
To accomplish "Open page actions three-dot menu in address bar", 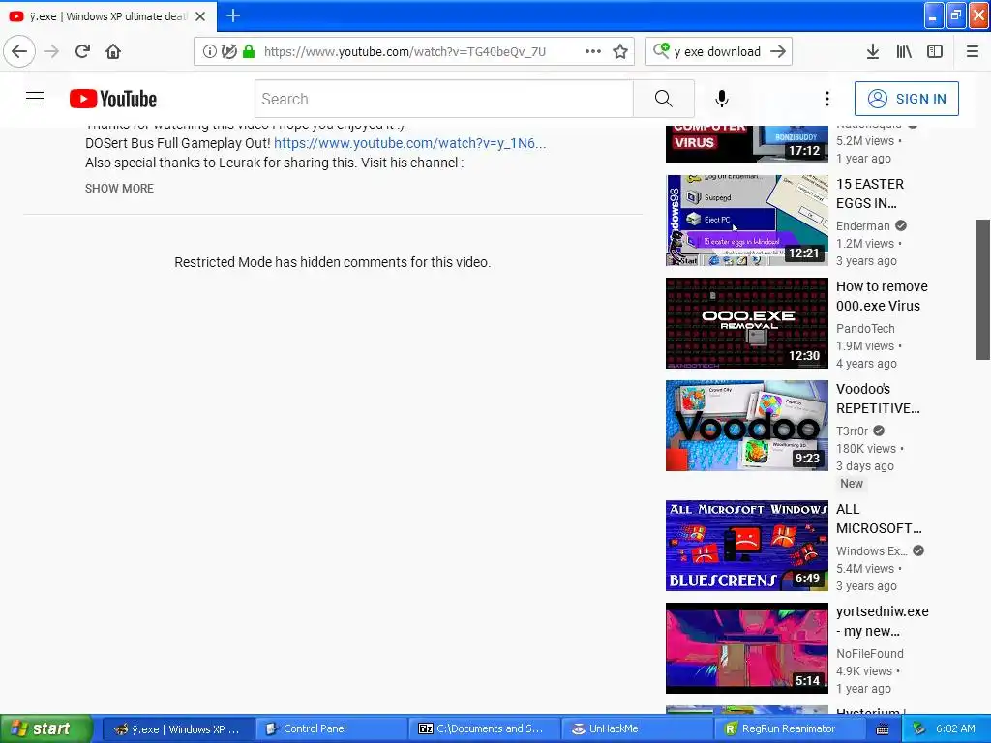I will click(593, 51).
